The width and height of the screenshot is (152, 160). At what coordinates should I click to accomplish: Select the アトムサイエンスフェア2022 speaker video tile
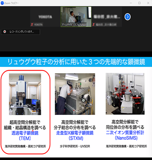[x=76, y=17]
